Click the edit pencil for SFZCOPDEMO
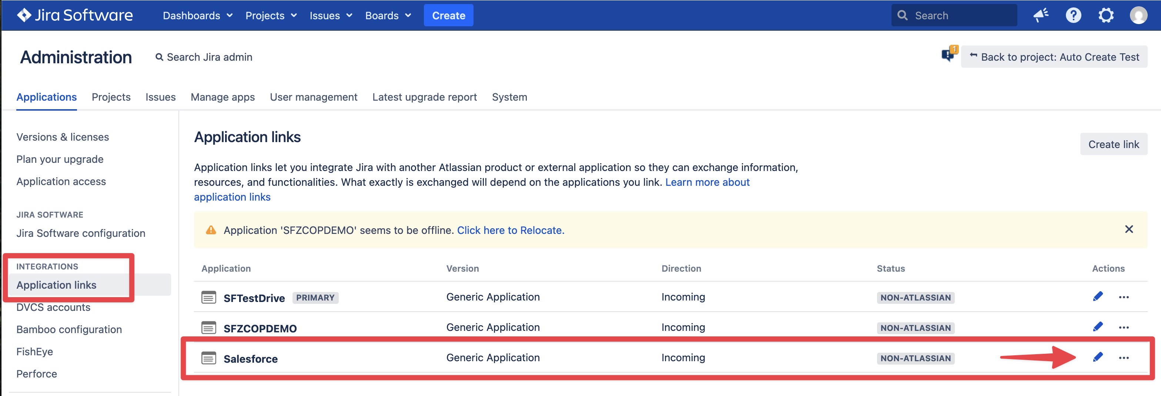 tap(1098, 327)
